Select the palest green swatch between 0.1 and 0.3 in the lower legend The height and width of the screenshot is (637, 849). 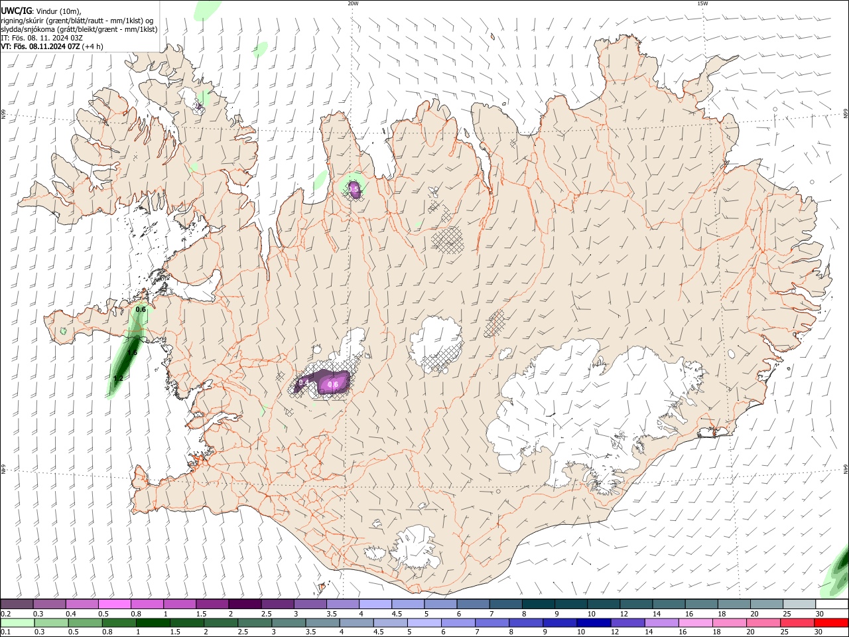tap(18, 622)
